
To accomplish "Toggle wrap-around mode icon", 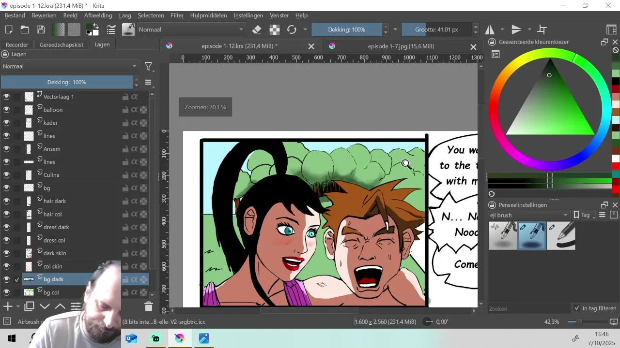I will tap(542, 29).
